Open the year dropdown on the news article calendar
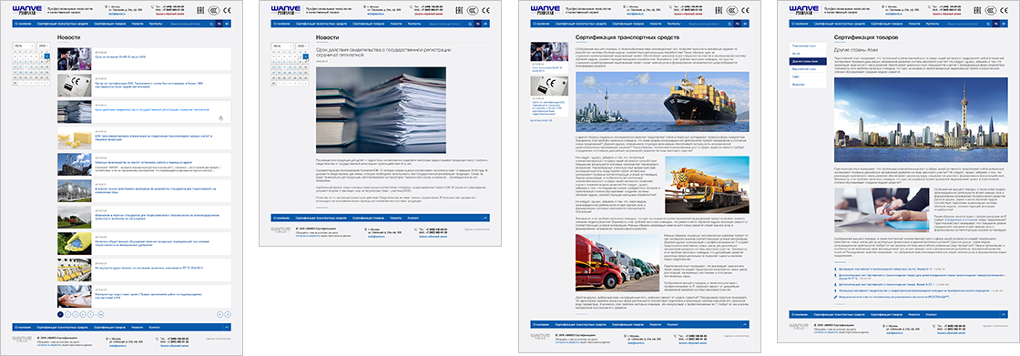 point(301,46)
